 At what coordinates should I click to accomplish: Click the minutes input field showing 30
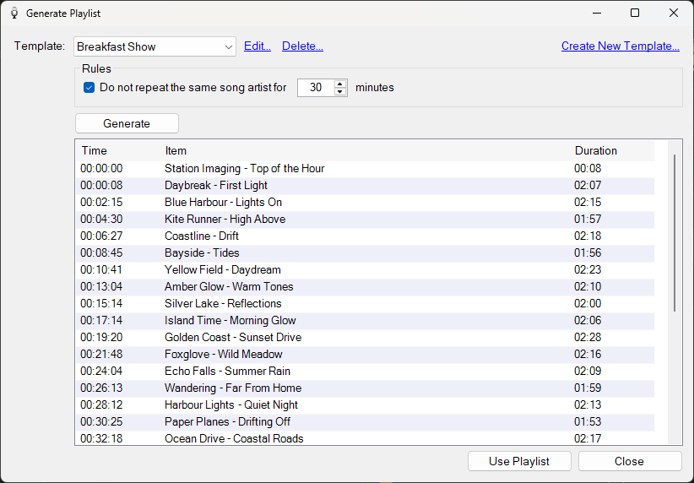pos(316,88)
